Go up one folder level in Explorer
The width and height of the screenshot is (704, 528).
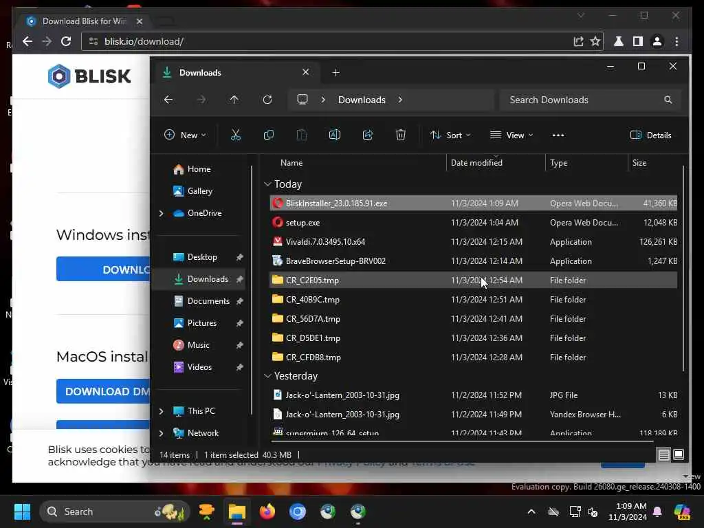coord(234,100)
